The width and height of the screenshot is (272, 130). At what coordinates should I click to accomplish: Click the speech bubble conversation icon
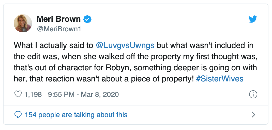[18, 115]
